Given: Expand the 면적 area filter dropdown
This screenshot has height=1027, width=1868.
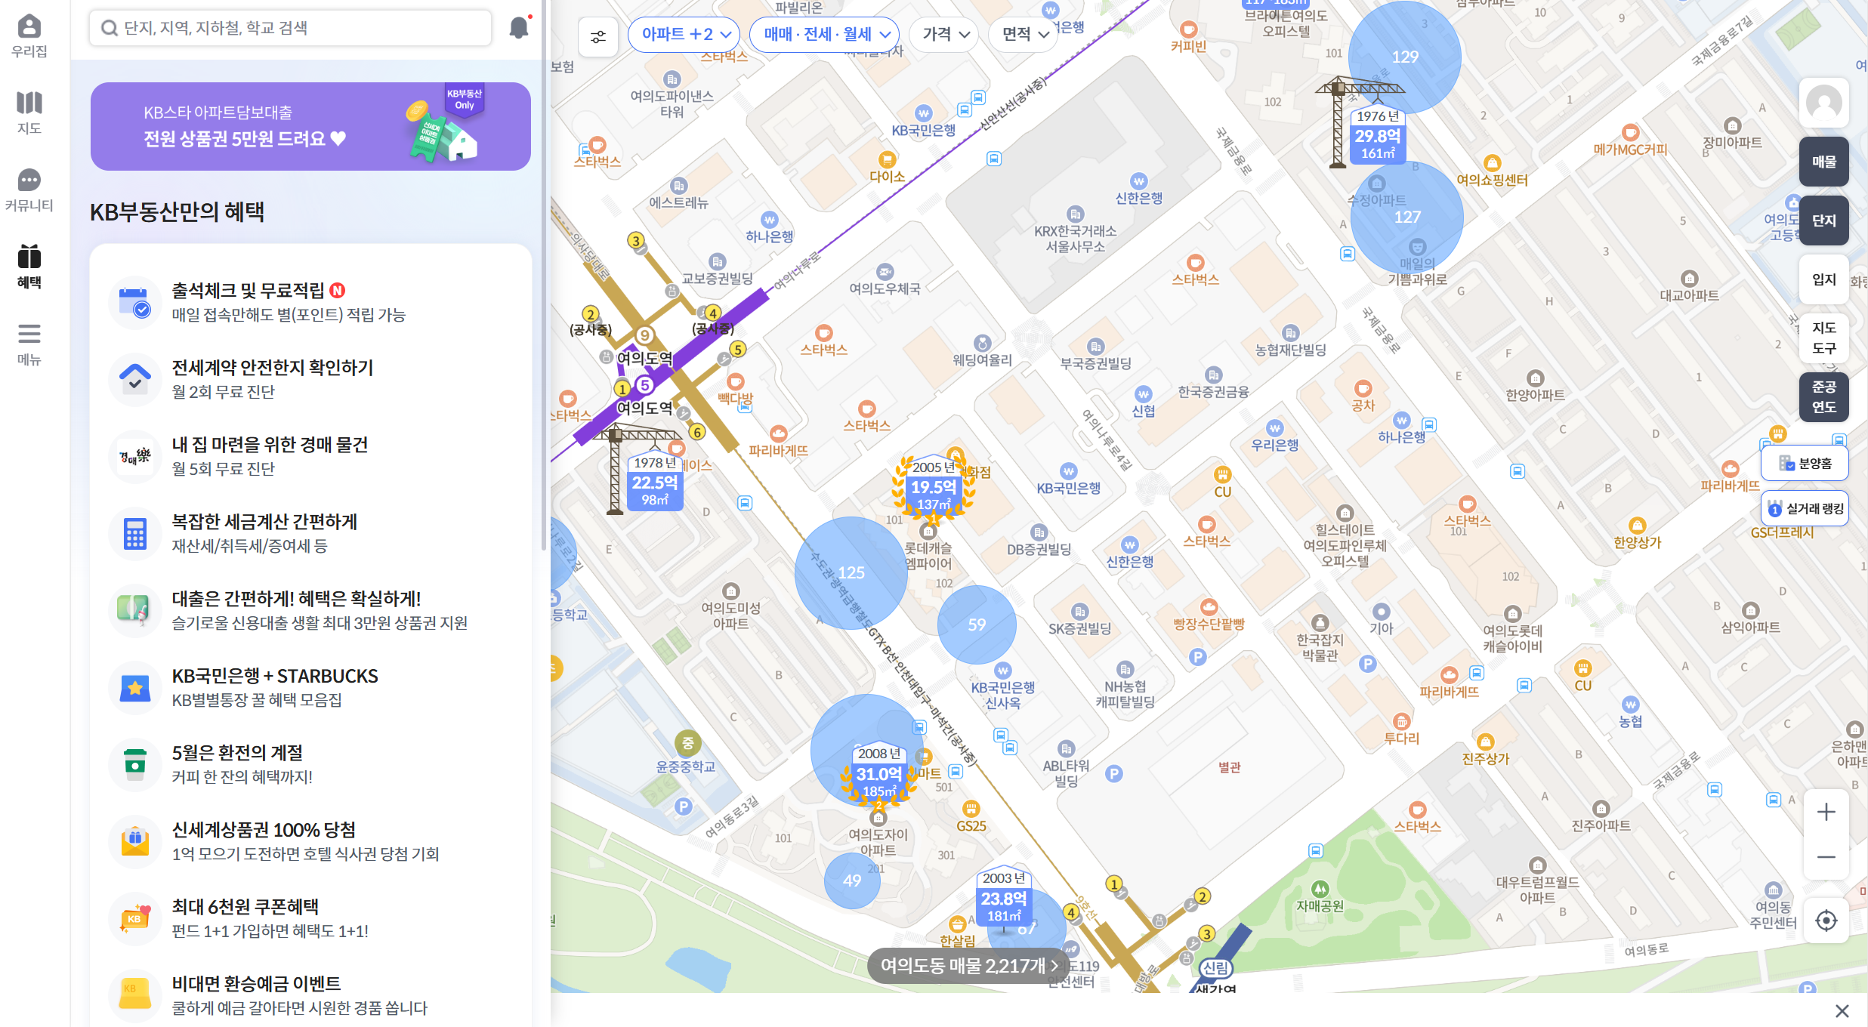Looking at the screenshot, I should pyautogui.click(x=1024, y=35).
